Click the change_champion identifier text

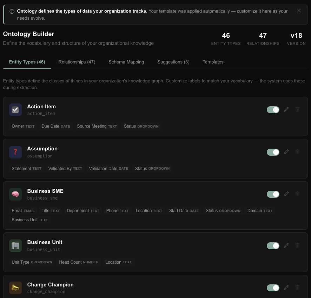[x=46, y=292]
